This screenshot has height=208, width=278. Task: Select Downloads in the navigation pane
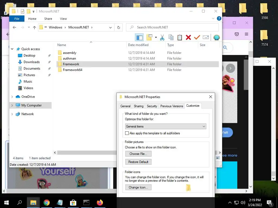(x=31, y=62)
